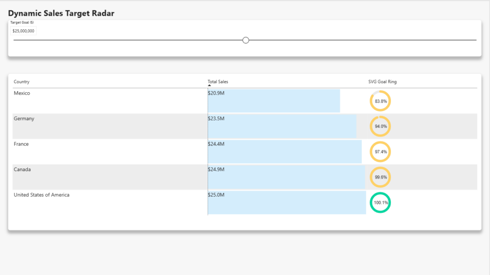490x275 pixels.
Task: Sort by the SVG Goal Ring column header
Action: pyautogui.click(x=382, y=82)
